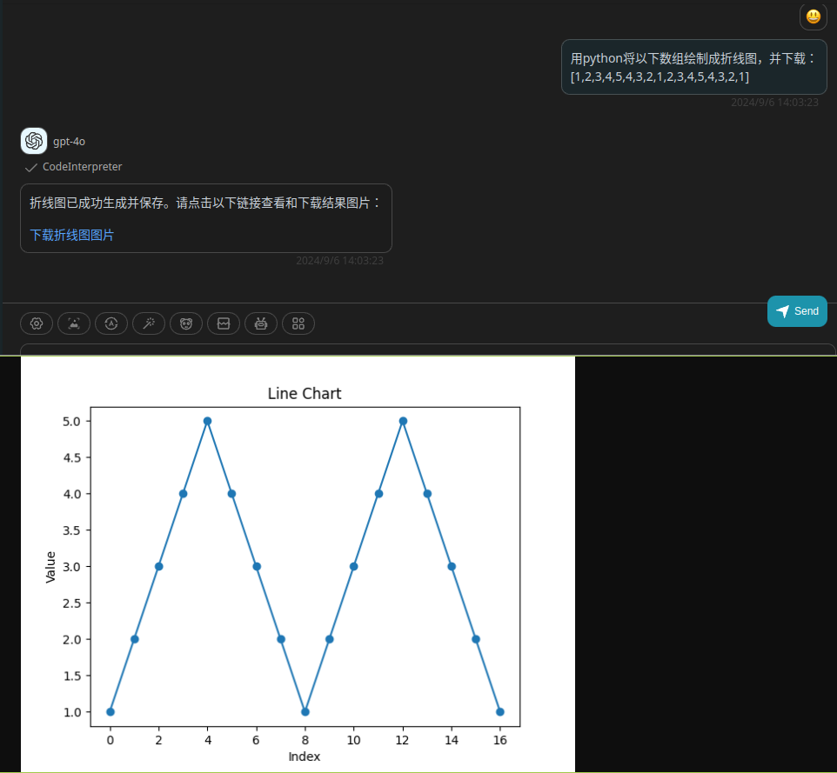
Task: Open the magic wand prompts icon
Action: [x=149, y=323]
